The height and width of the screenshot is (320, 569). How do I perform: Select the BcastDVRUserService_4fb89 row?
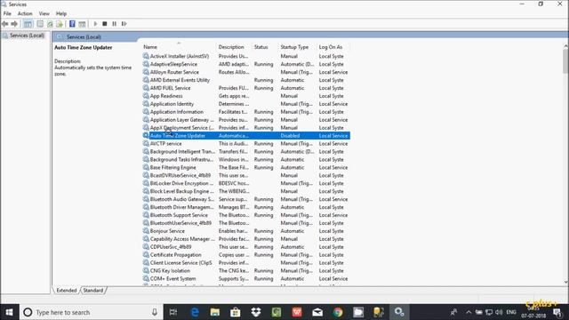click(x=246, y=176)
